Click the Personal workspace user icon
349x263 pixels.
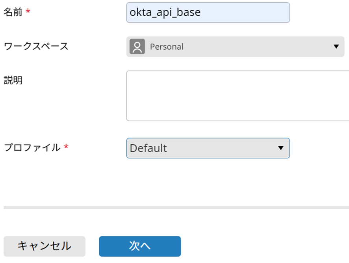[x=137, y=47]
